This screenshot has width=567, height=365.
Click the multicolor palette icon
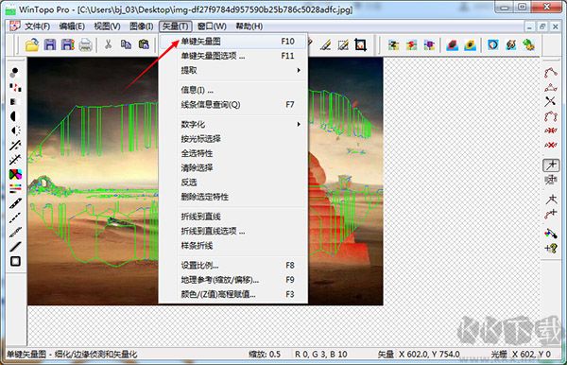click(x=15, y=174)
